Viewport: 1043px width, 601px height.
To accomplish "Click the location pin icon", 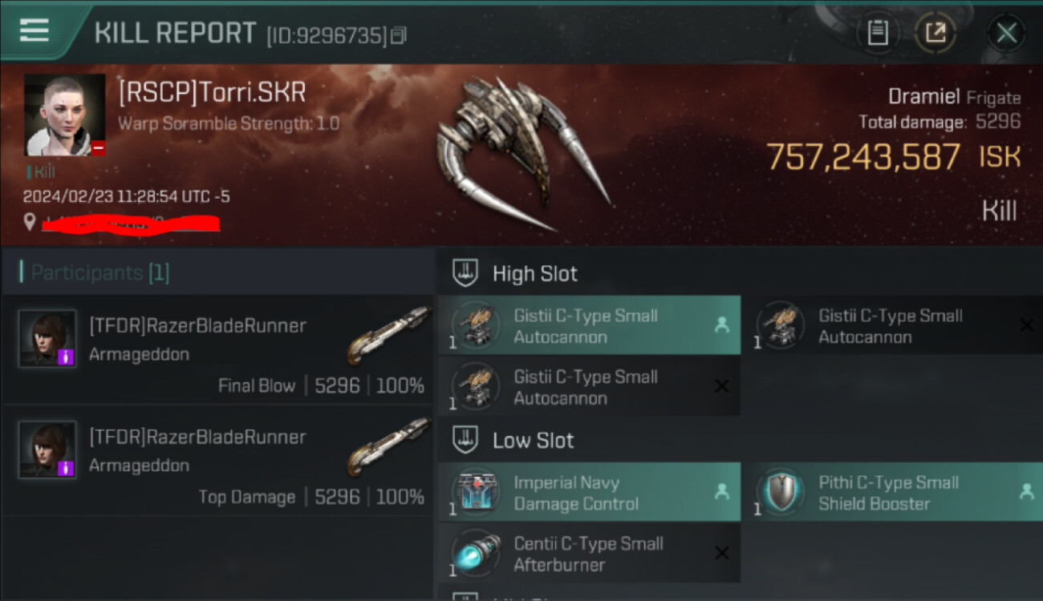I will pos(30,222).
